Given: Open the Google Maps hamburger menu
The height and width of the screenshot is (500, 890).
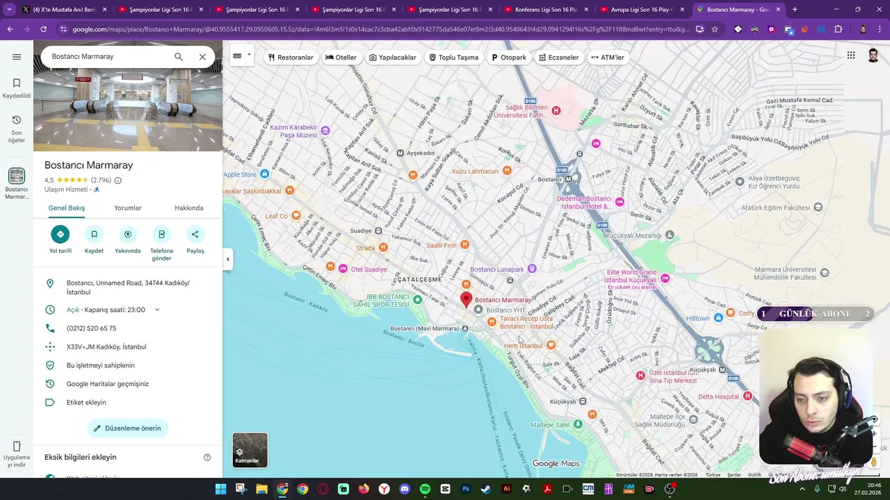Looking at the screenshot, I should pos(17,57).
